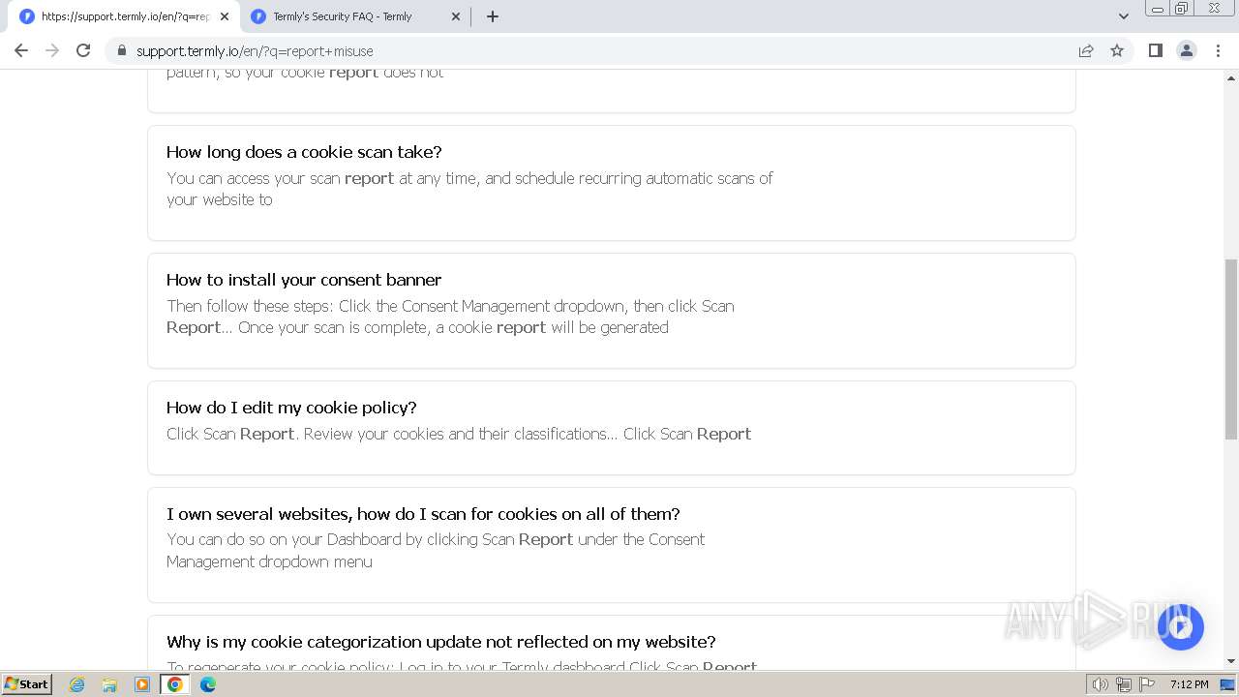Launch Internet Explorer from taskbar

[x=77, y=684]
